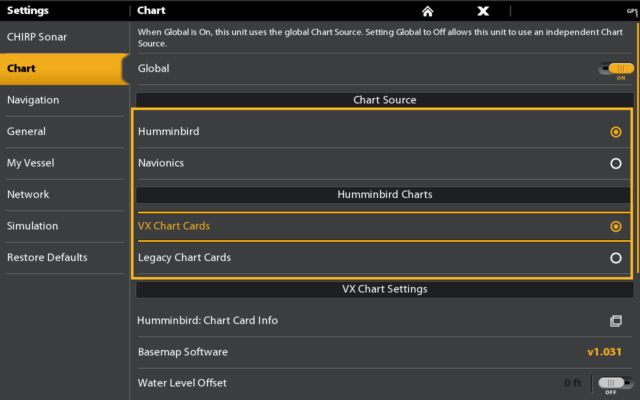
Task: Collapse the VX Chart Settings header
Action: click(385, 289)
